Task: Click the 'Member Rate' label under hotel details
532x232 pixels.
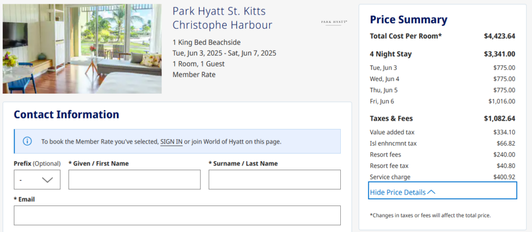Action: pos(194,74)
